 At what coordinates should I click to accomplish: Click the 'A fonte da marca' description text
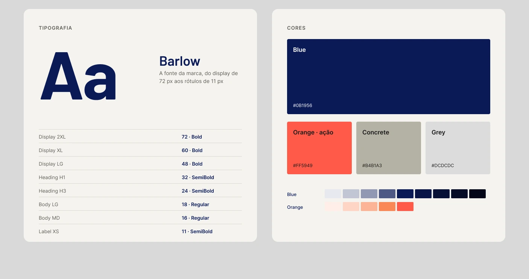tap(198, 77)
